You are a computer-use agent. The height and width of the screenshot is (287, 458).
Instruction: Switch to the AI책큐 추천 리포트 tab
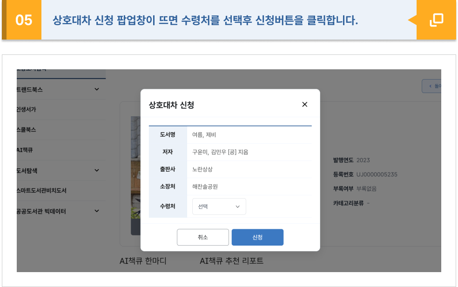[231, 261]
